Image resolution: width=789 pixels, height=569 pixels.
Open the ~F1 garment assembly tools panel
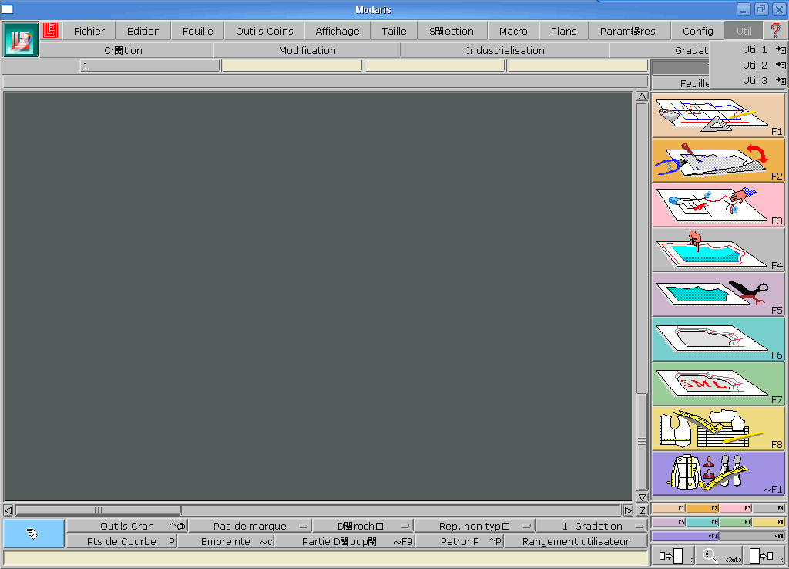tap(718, 474)
